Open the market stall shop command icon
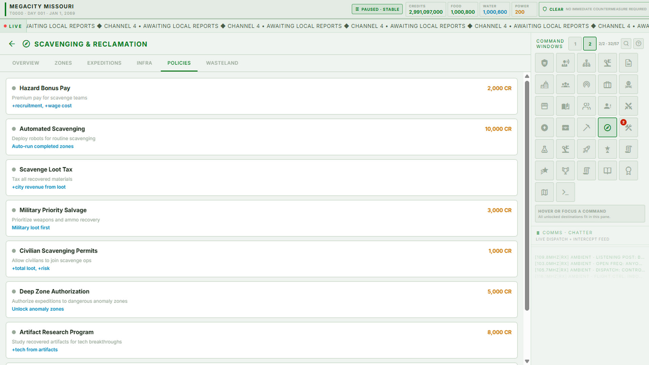Image resolution: width=649 pixels, height=365 pixels. click(544, 106)
